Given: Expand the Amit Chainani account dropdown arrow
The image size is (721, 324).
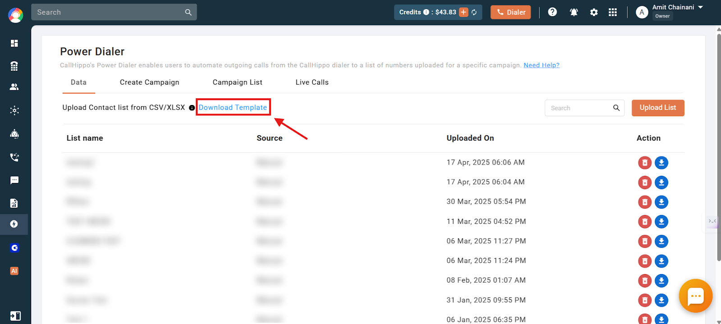Looking at the screenshot, I should [x=701, y=8].
